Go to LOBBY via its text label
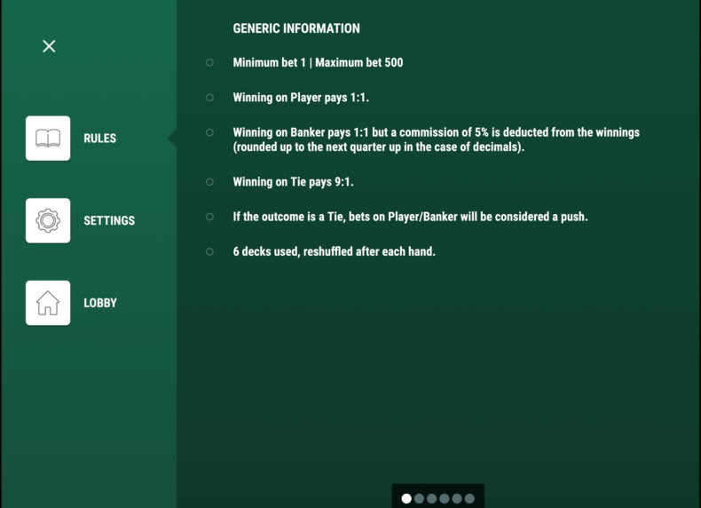 click(100, 303)
